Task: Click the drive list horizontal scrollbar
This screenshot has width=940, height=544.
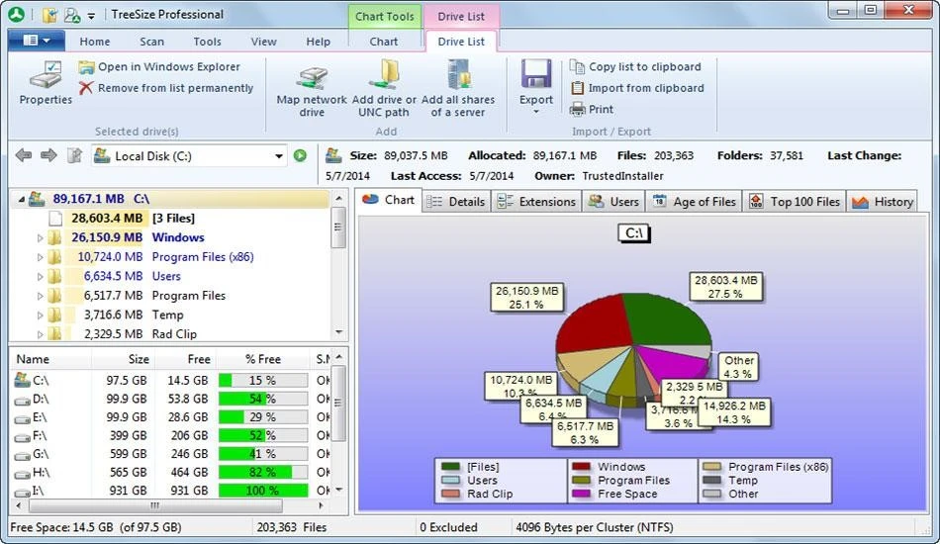Action: (x=154, y=505)
